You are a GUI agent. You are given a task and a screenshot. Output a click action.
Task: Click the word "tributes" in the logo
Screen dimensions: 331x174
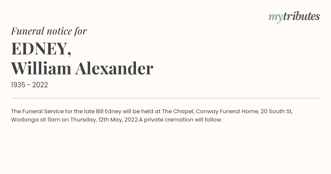coord(301,16)
